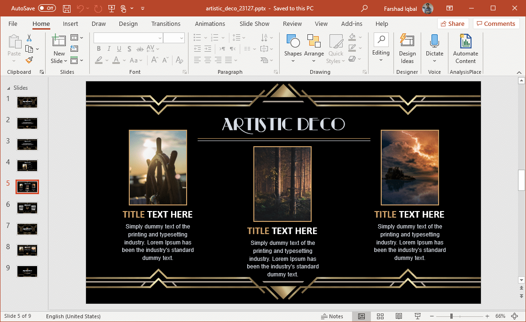The image size is (526, 322).
Task: Collapse the Slides pane header
Action: (x=8, y=88)
